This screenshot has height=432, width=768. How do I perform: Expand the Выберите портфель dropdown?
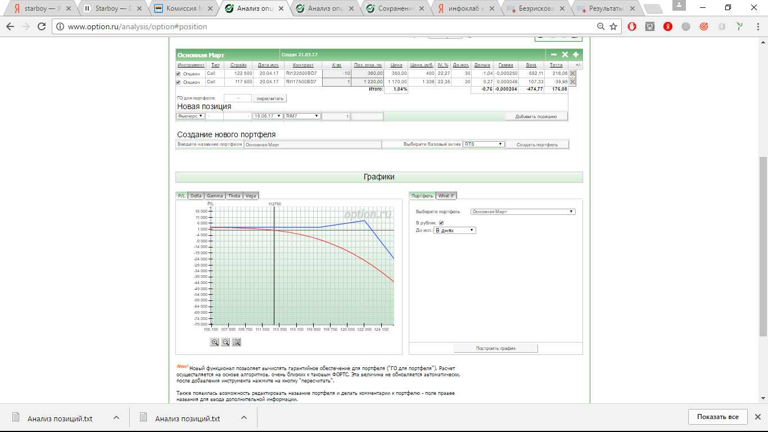[523, 211]
